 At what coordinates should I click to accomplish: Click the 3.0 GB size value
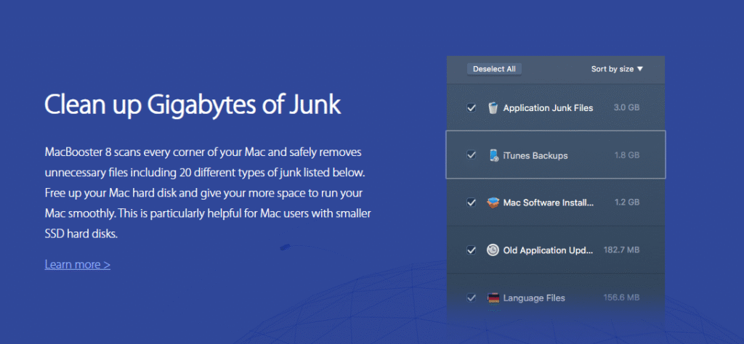point(626,108)
